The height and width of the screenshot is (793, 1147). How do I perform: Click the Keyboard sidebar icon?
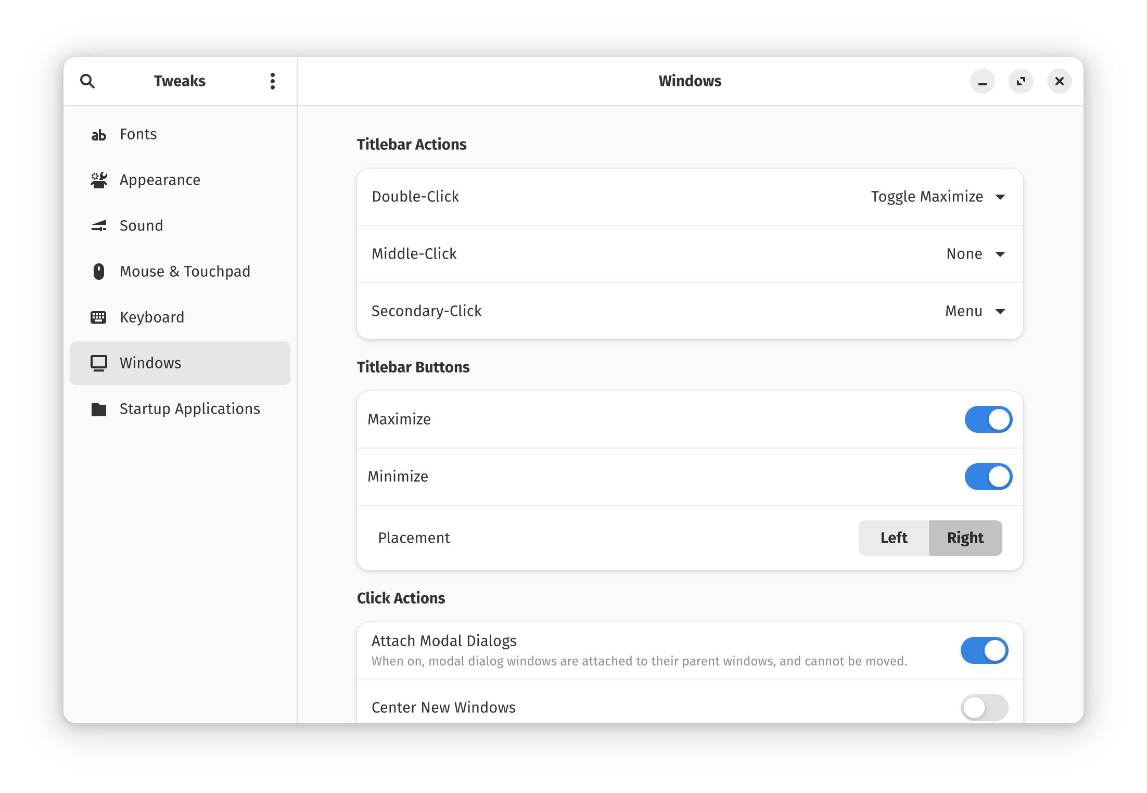click(x=98, y=316)
